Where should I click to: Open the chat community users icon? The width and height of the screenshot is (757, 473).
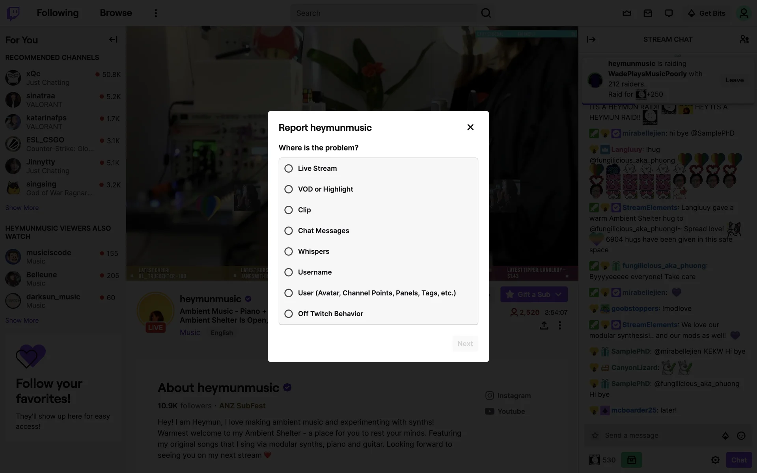[744, 39]
